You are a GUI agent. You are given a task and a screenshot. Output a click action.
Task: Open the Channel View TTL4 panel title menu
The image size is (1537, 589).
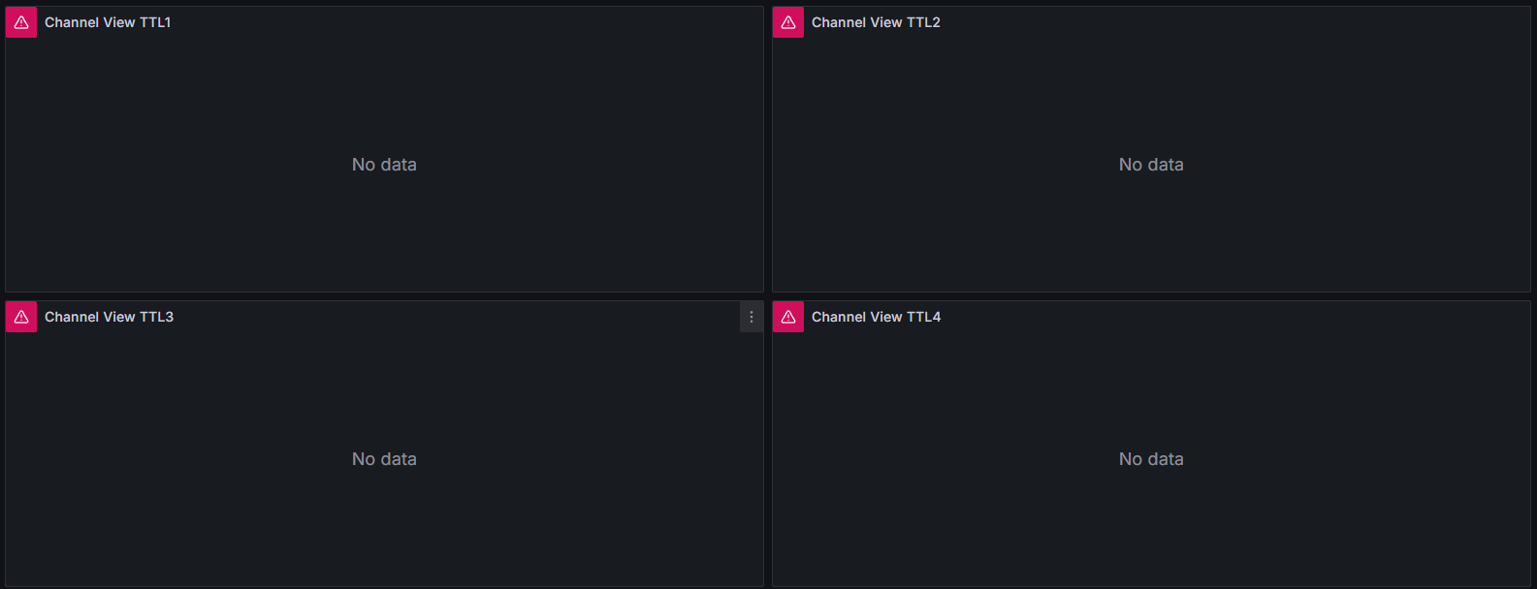coord(876,316)
